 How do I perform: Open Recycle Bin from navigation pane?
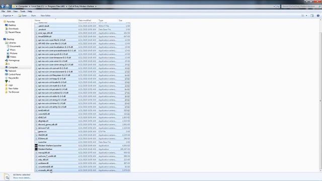point(14,78)
